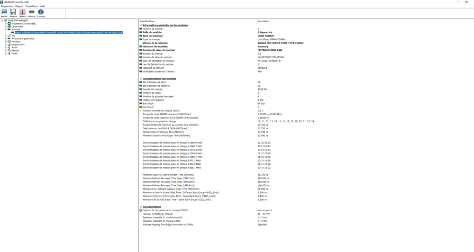Screen dimensions: 474x252
Task: Click the Caractéristique column header
Action: (147, 21)
